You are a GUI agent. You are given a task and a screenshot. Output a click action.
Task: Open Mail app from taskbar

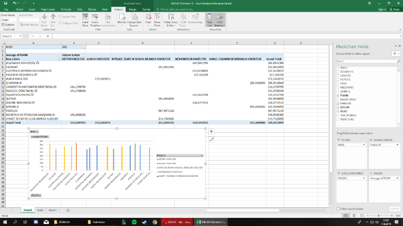pyautogui.click(x=46, y=222)
